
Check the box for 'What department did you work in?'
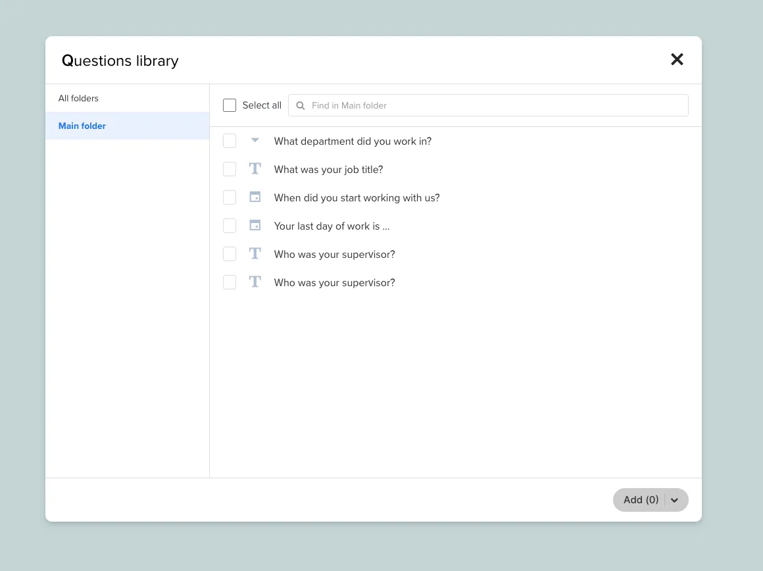(x=230, y=140)
